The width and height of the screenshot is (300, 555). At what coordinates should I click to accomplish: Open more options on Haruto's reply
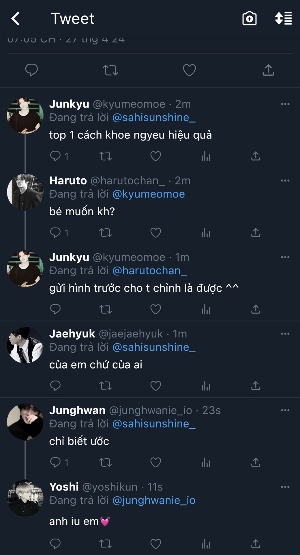285,181
